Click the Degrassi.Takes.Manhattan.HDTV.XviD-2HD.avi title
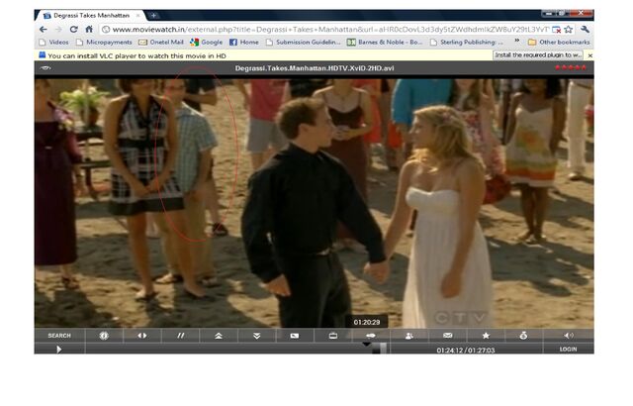 (x=315, y=68)
